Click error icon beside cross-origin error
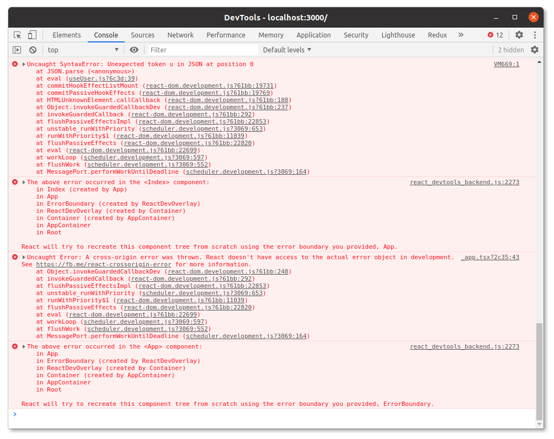This screenshot has width=554, height=439. [x=15, y=257]
